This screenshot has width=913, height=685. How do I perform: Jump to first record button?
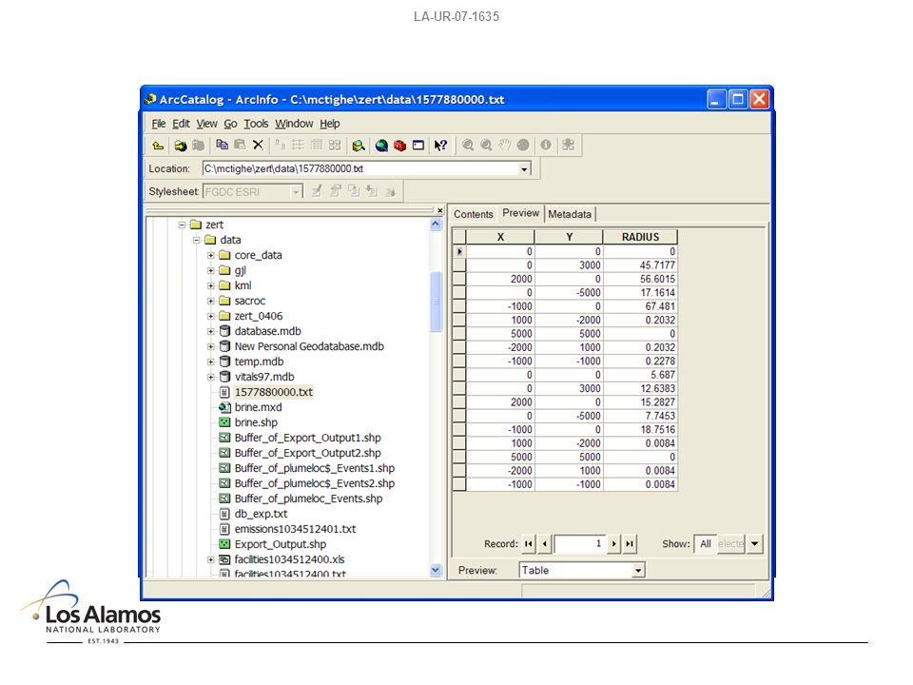[528, 544]
